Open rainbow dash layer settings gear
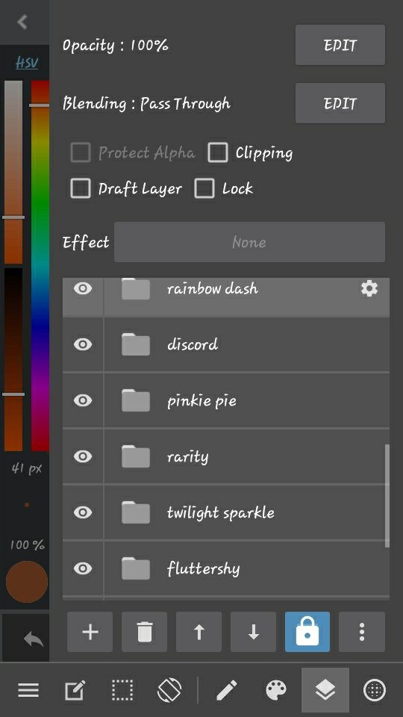This screenshot has height=717, width=403. pos(369,288)
